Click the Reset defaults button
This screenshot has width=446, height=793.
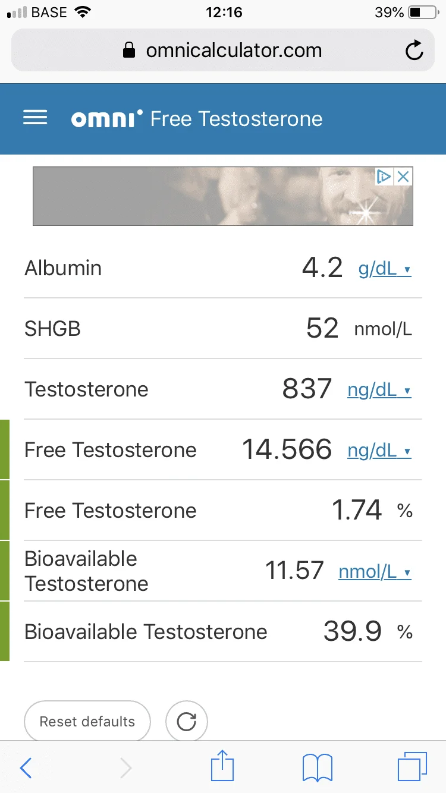(87, 722)
